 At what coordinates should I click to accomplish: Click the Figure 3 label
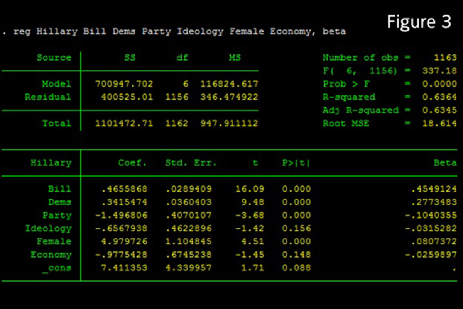pyautogui.click(x=419, y=22)
